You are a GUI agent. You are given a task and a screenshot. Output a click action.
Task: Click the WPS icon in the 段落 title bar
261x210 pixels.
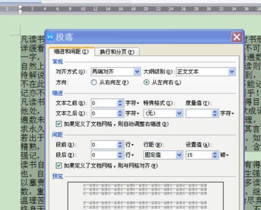(x=50, y=36)
